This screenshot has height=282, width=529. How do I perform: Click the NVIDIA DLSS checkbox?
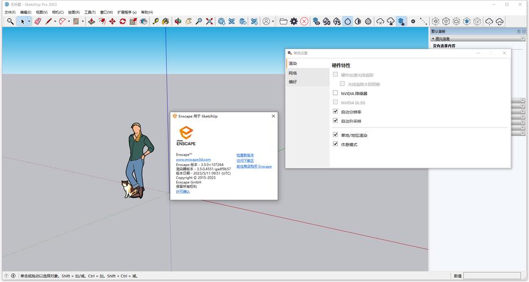point(336,102)
